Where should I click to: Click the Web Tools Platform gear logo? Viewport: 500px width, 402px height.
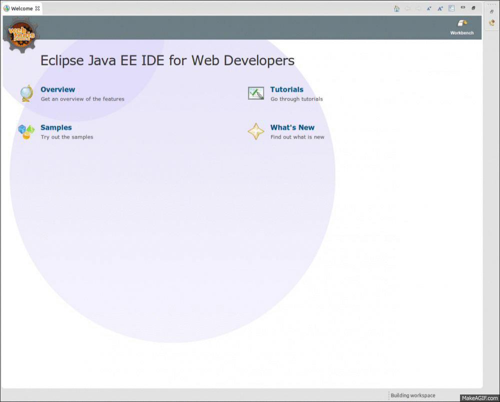21,35
